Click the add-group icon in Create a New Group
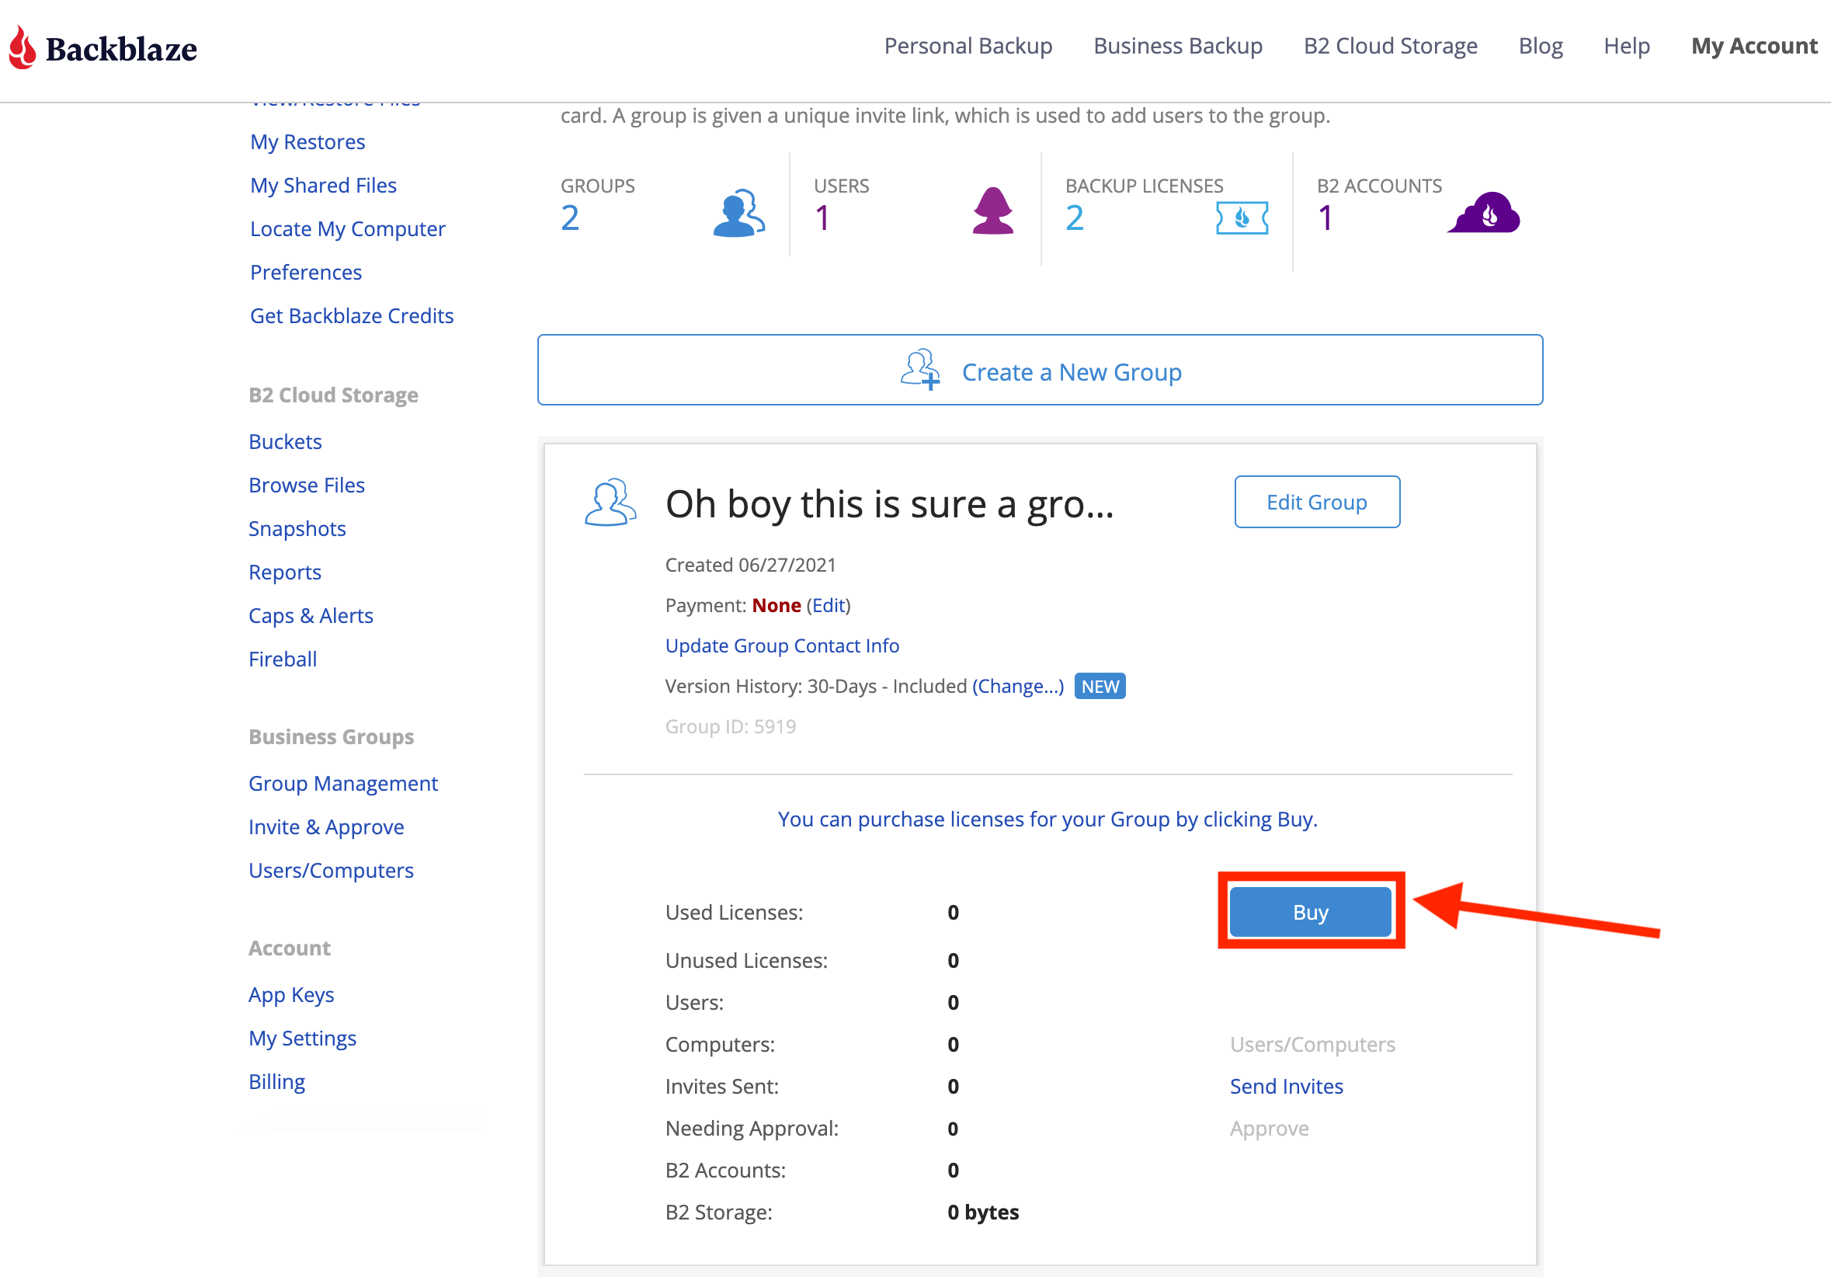 (920, 369)
